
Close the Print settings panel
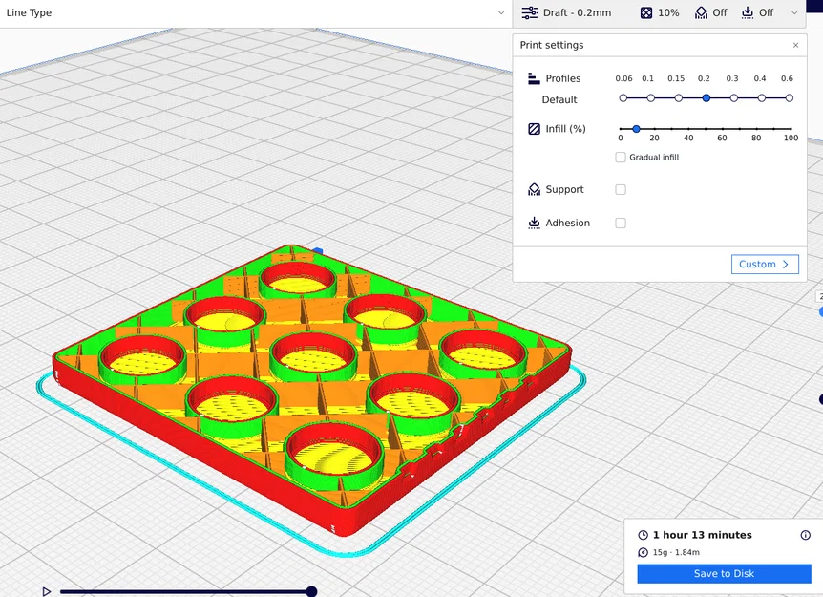tap(795, 45)
